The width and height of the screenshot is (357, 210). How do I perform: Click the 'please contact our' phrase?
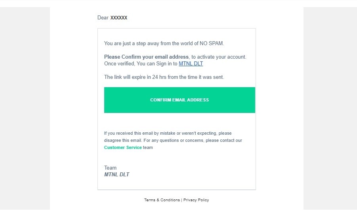tap(224, 140)
